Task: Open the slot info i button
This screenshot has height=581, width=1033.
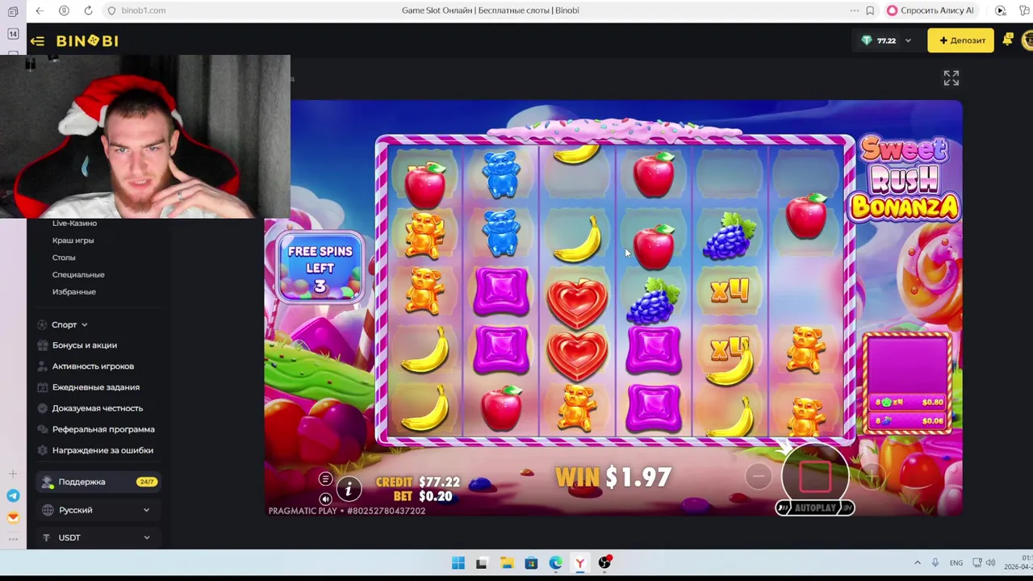Action: coord(349,488)
